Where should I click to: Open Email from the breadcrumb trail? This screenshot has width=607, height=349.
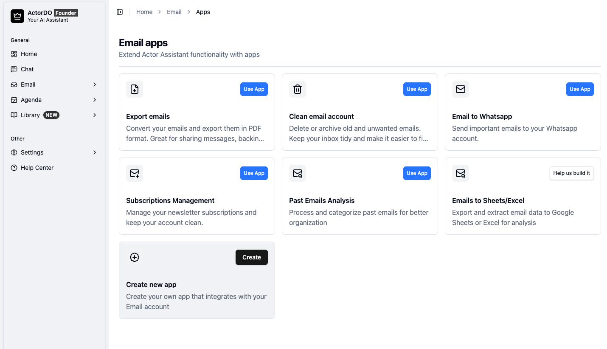pyautogui.click(x=174, y=12)
